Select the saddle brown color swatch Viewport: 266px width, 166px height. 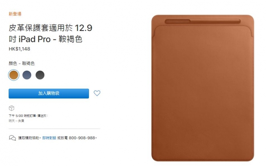(x=14, y=75)
